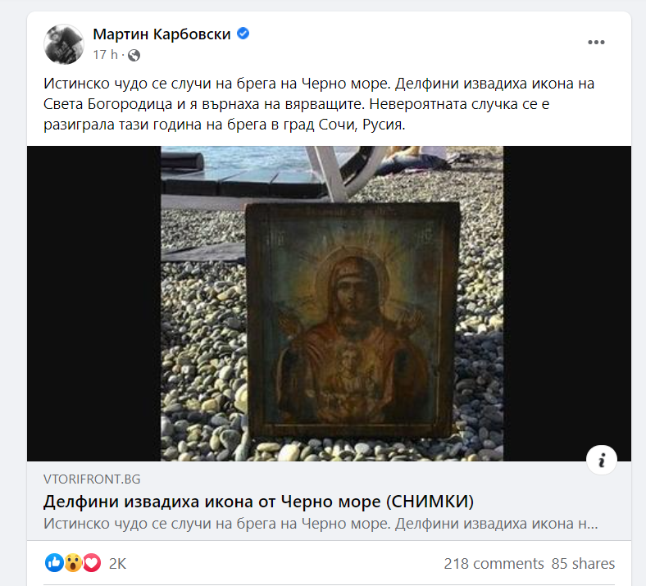Click the yellow Wow reaction emoji
The height and width of the screenshot is (586, 646).
[73, 562]
